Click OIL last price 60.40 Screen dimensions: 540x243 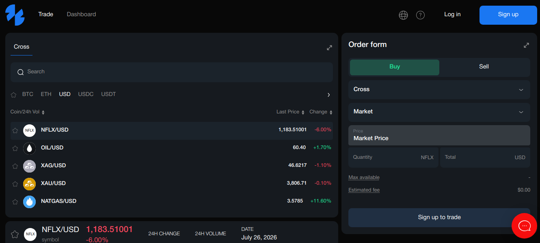(299, 147)
